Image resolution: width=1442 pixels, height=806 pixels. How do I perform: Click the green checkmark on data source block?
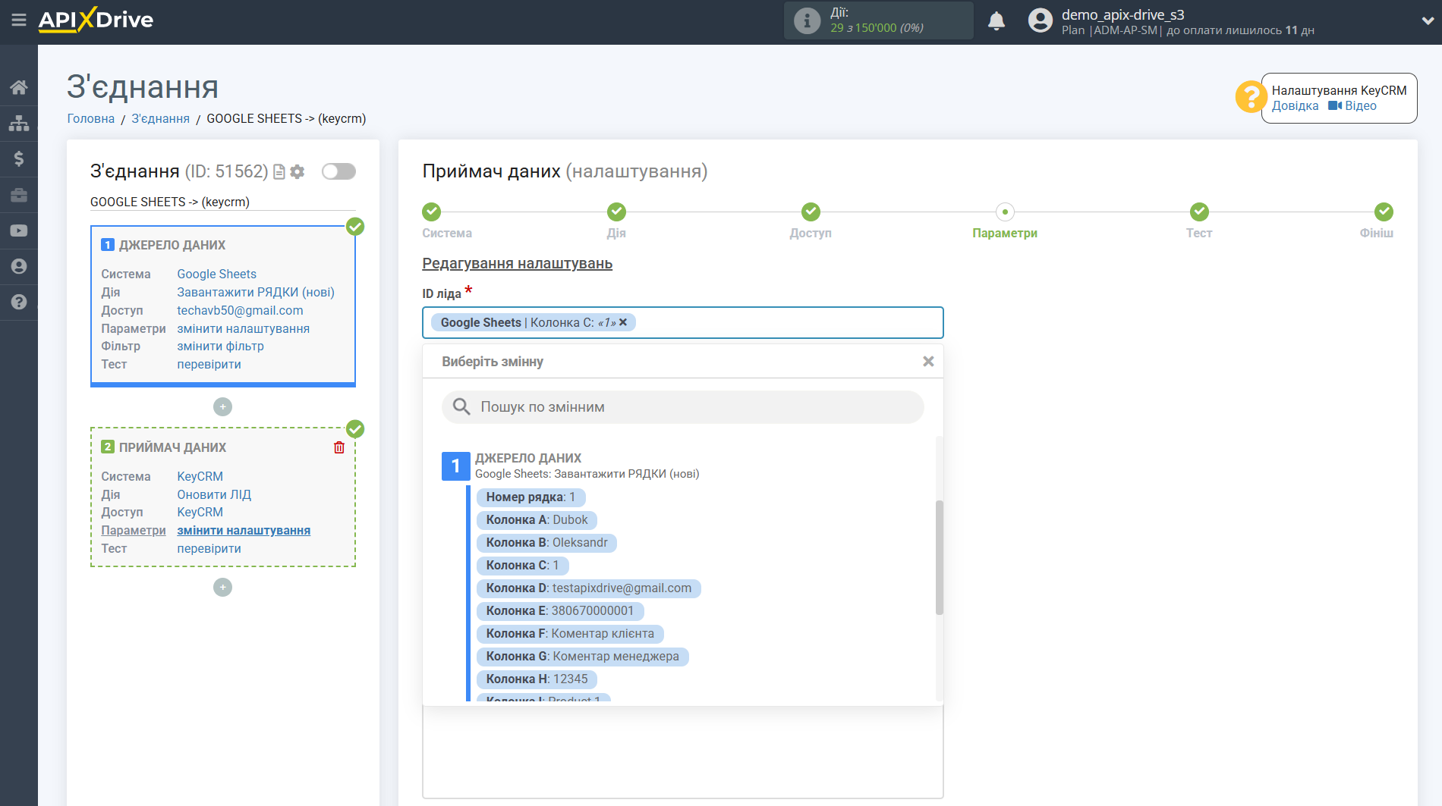[x=355, y=227]
